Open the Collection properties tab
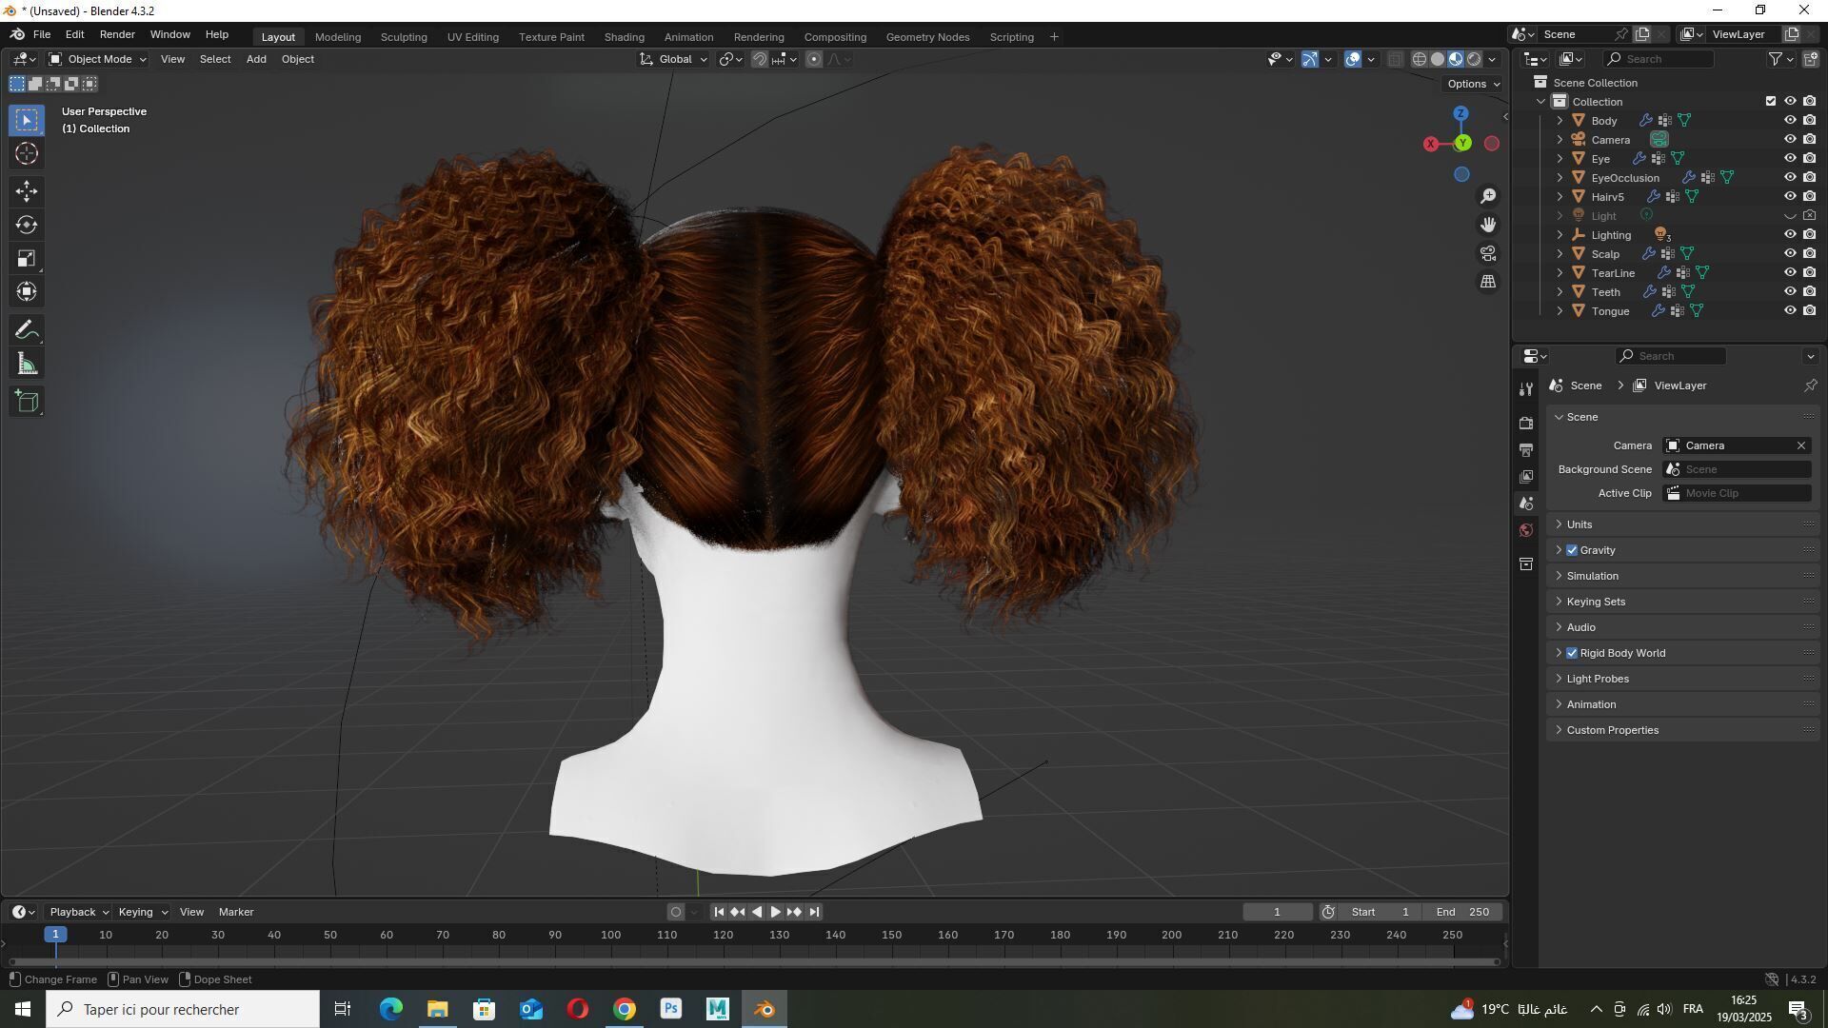The height and width of the screenshot is (1028, 1828). 1526,563
